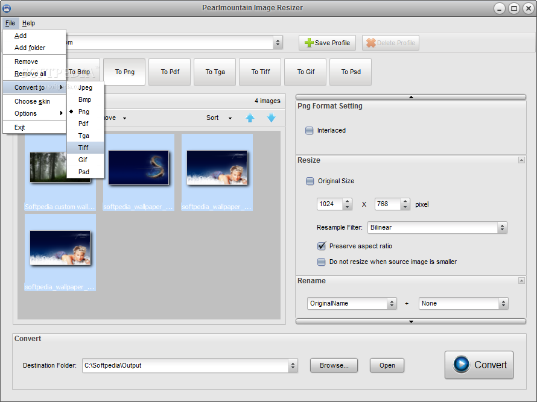Decrease the width 1024 stepper
This screenshot has height=402, width=537.
pos(347,207)
